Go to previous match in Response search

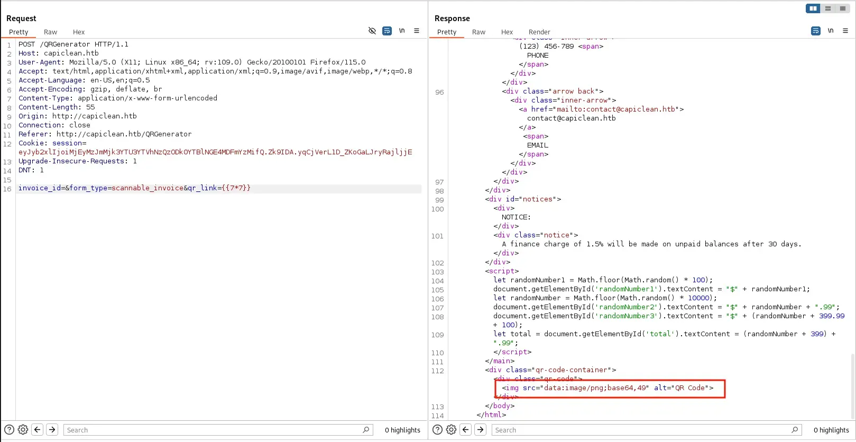coord(466,430)
